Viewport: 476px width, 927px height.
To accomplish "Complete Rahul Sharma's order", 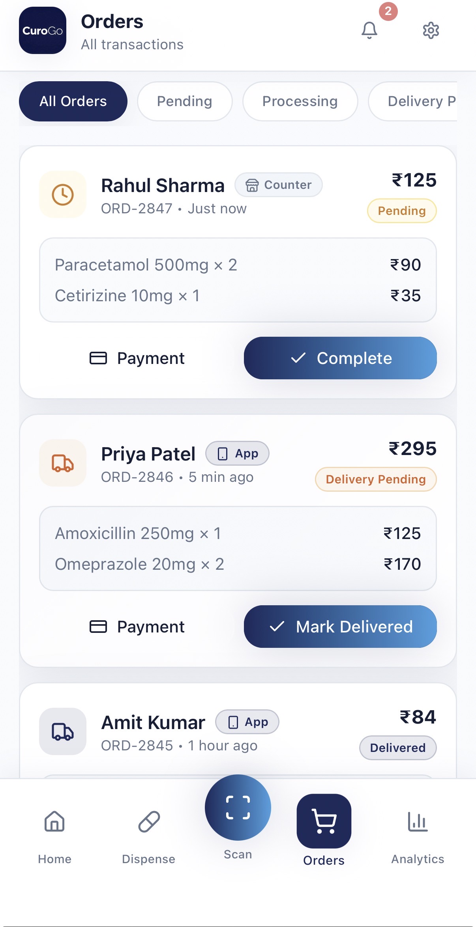I will tap(340, 358).
